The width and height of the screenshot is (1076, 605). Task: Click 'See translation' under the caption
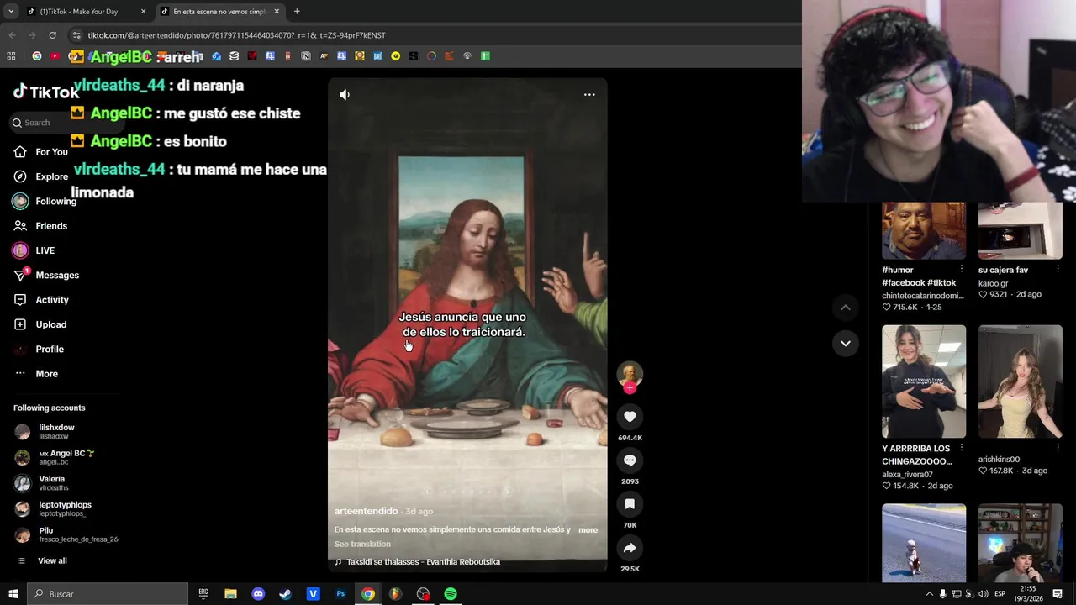tap(362, 544)
